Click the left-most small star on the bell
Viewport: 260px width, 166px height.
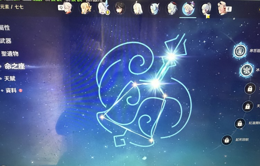[102, 117]
